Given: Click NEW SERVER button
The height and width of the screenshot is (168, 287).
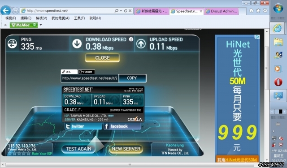Looking at the screenshot, I should coord(126,149).
